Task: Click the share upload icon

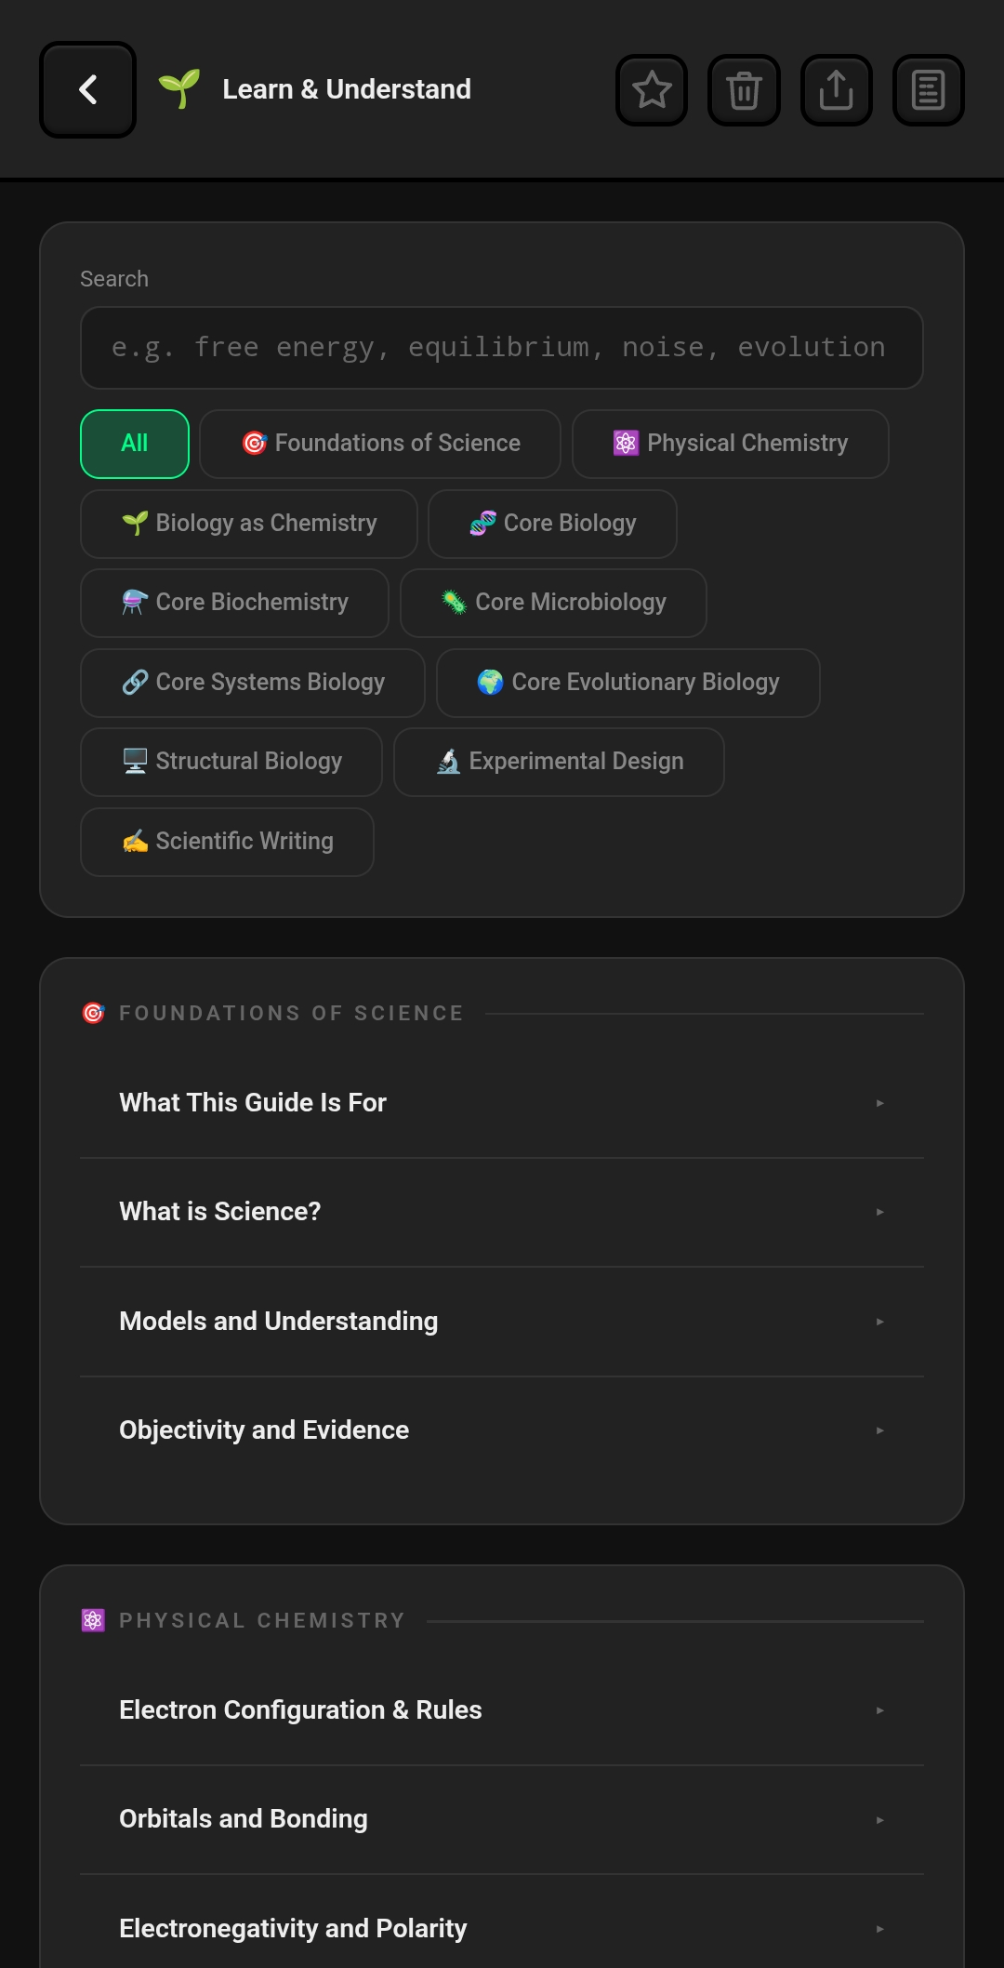Action: (836, 90)
